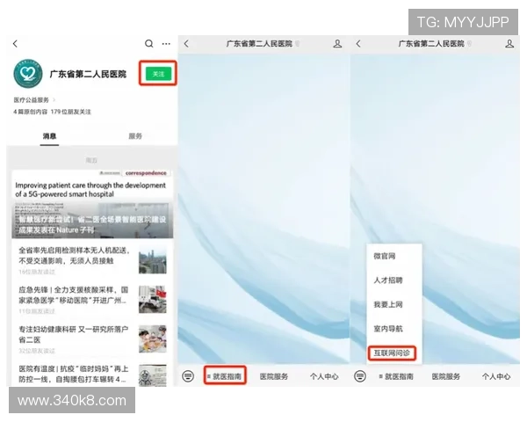527x422 pixels.
Task: Switch to the 消息 tab
Action: tap(49, 136)
